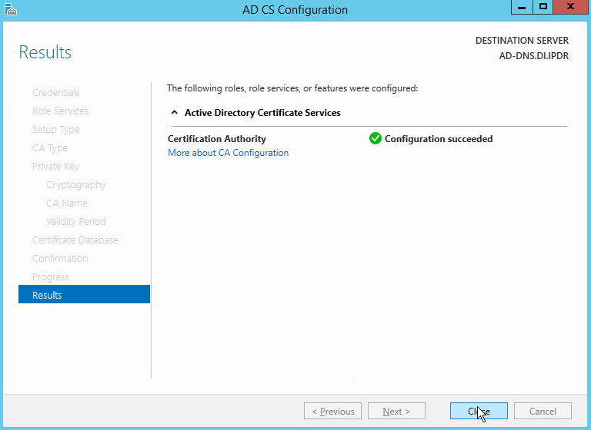Viewport: 591px width, 430px height.
Task: Navigate to the Certificate Database step
Action: click(75, 240)
